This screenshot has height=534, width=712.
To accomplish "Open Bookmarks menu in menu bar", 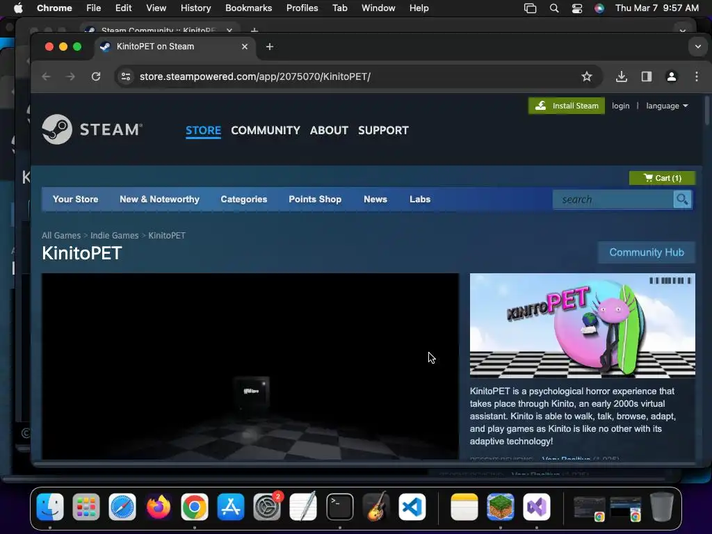I will coord(248,8).
